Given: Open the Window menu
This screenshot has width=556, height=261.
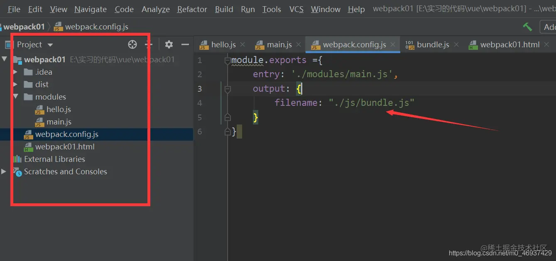Looking at the screenshot, I should pyautogui.click(x=326, y=9).
